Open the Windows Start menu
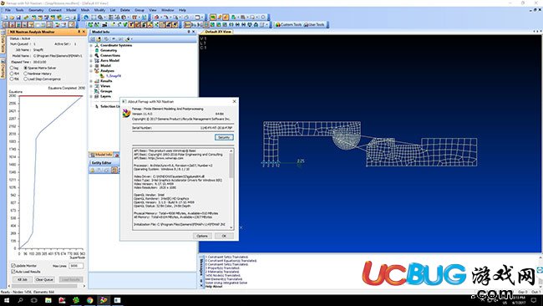 (x=7, y=300)
